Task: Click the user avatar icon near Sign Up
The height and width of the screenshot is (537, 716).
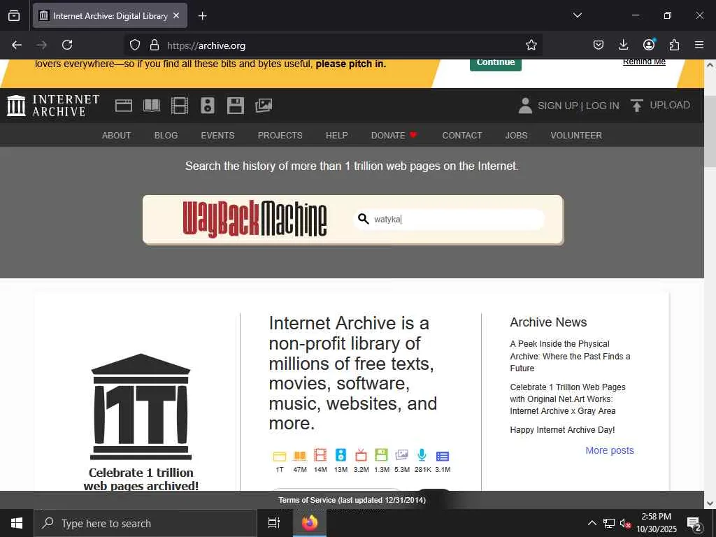Action: click(x=525, y=106)
